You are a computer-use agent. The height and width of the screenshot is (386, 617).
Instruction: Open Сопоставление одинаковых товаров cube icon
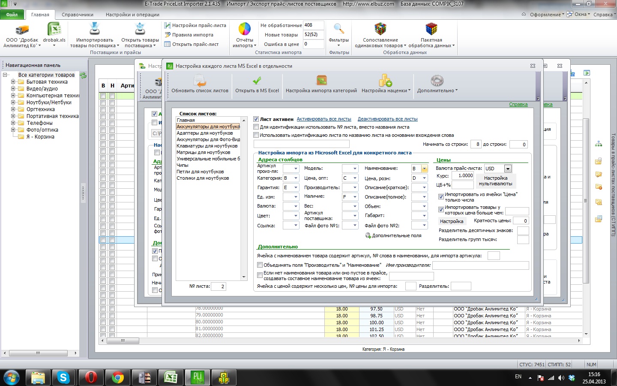coord(380,29)
